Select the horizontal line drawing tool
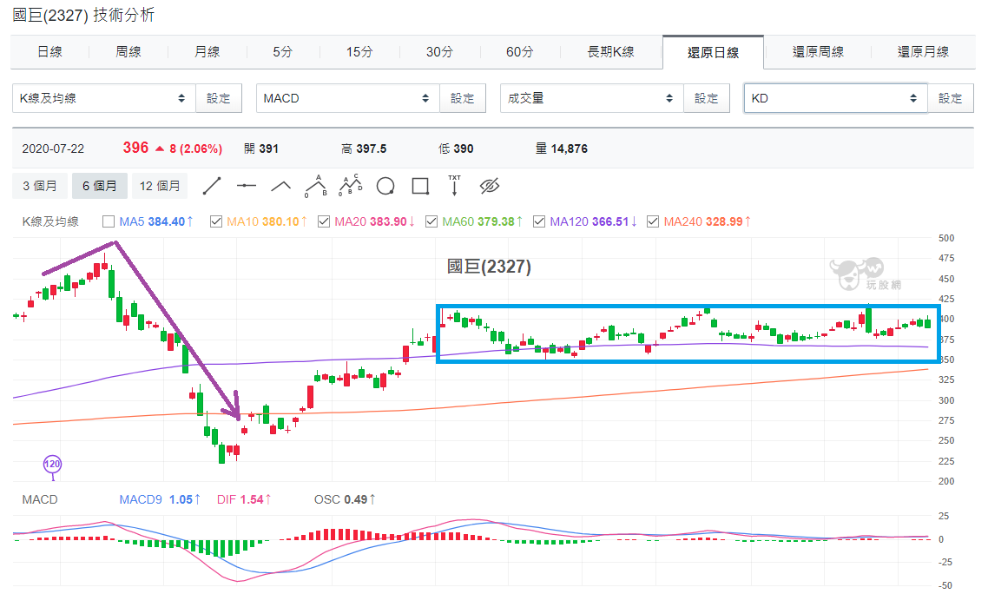The height and width of the screenshot is (594, 988). click(x=247, y=186)
